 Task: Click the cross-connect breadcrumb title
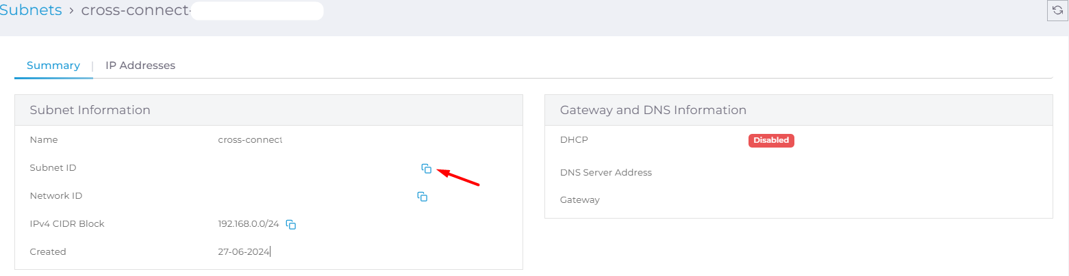[136, 10]
